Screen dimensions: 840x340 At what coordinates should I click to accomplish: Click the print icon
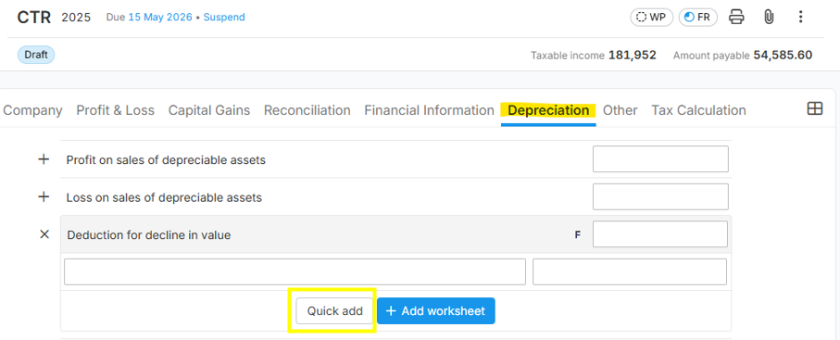click(736, 18)
